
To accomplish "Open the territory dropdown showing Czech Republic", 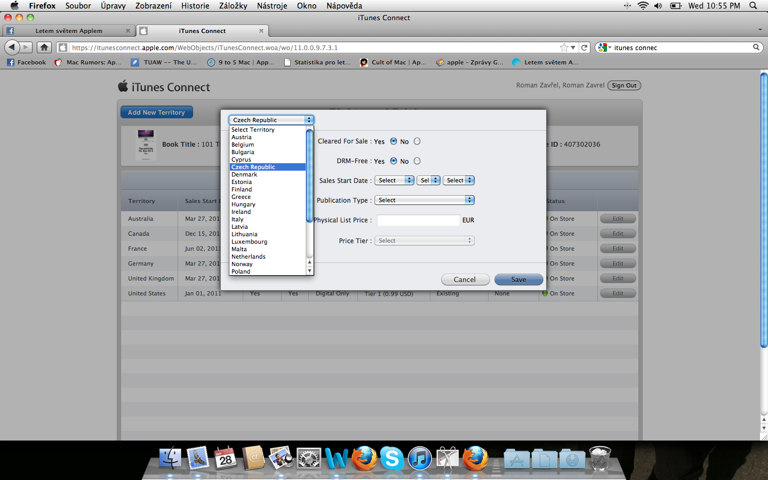I will [x=271, y=120].
